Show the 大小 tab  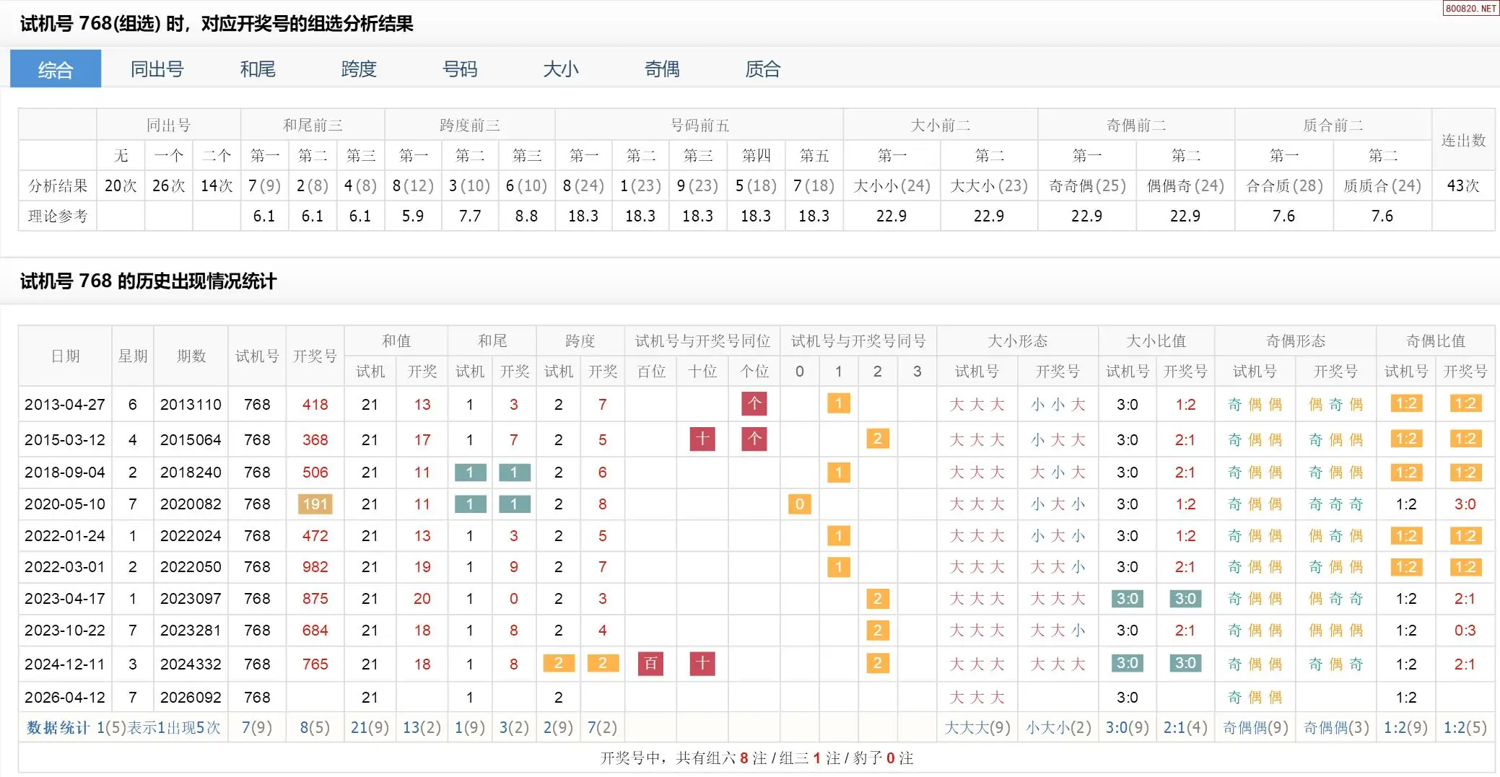pos(561,69)
